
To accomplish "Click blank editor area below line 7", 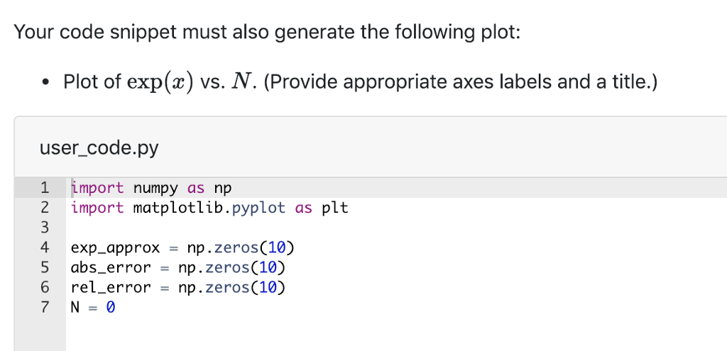I will tap(355, 333).
